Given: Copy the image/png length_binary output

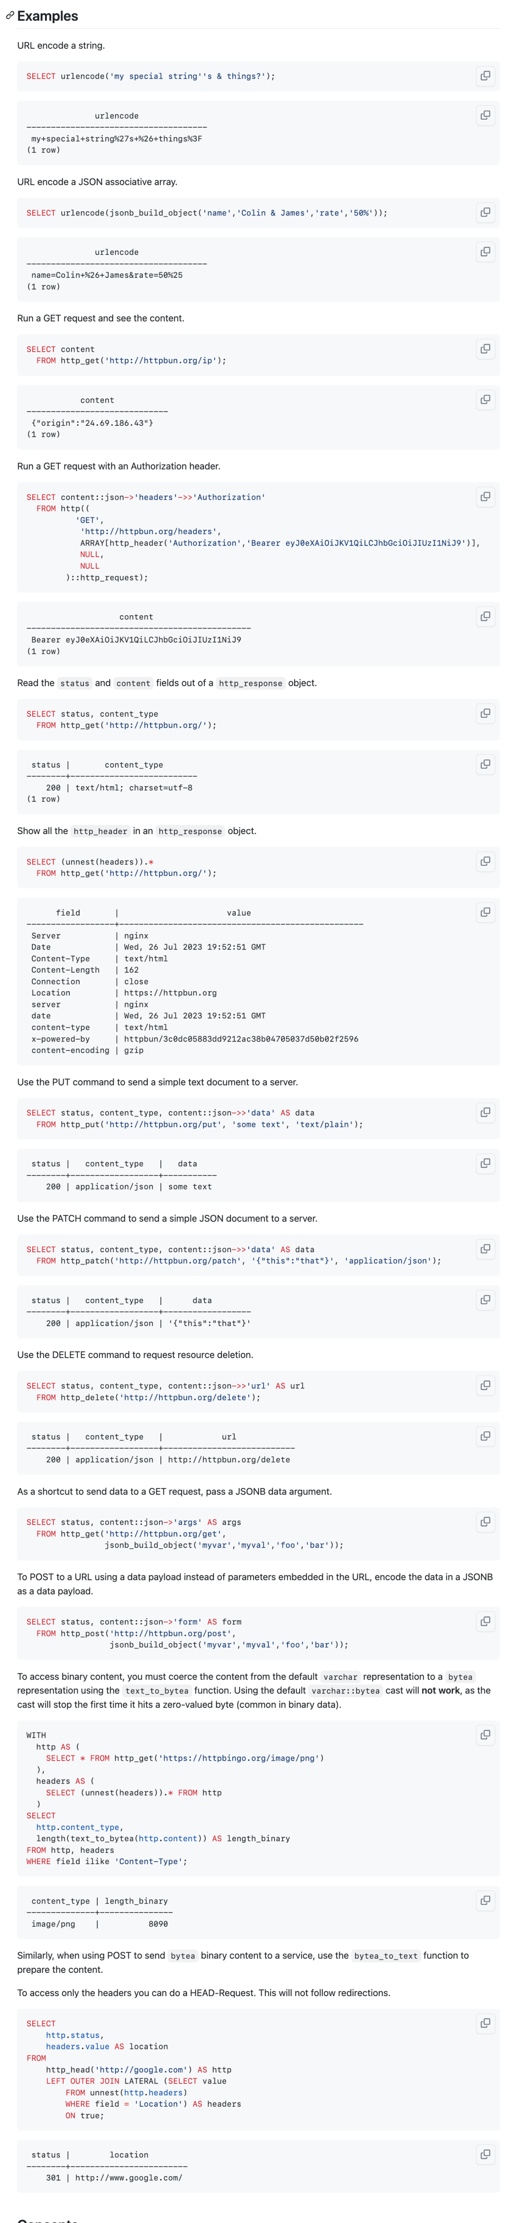Looking at the screenshot, I should [485, 1900].
